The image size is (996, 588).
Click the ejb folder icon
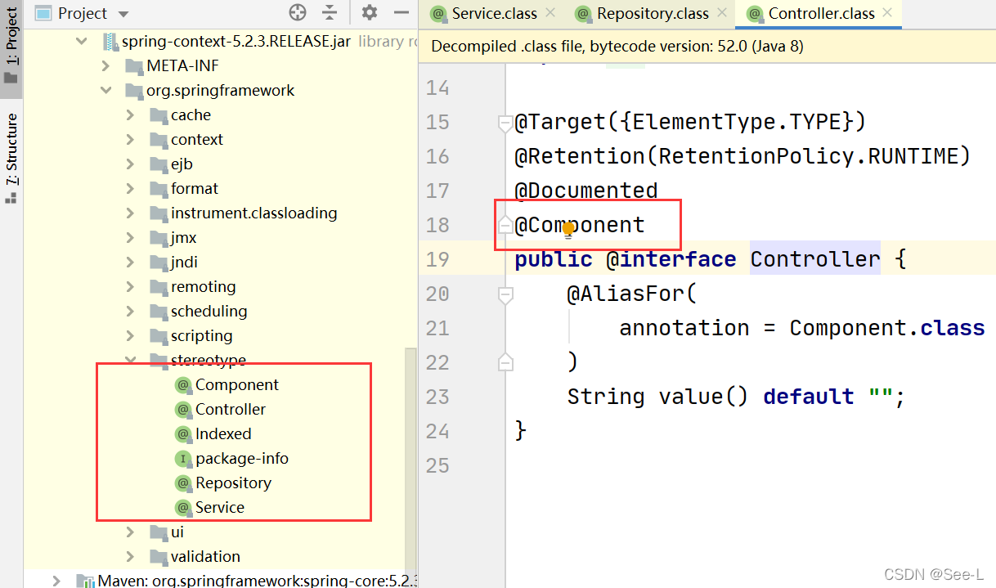159,164
